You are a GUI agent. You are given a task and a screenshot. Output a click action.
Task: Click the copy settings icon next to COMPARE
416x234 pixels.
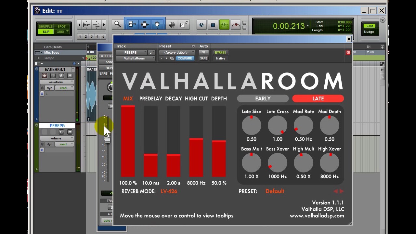click(172, 58)
